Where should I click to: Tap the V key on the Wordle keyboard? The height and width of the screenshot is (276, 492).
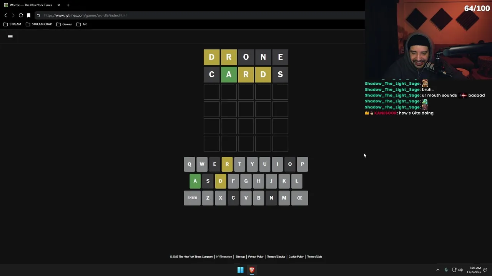(246, 198)
